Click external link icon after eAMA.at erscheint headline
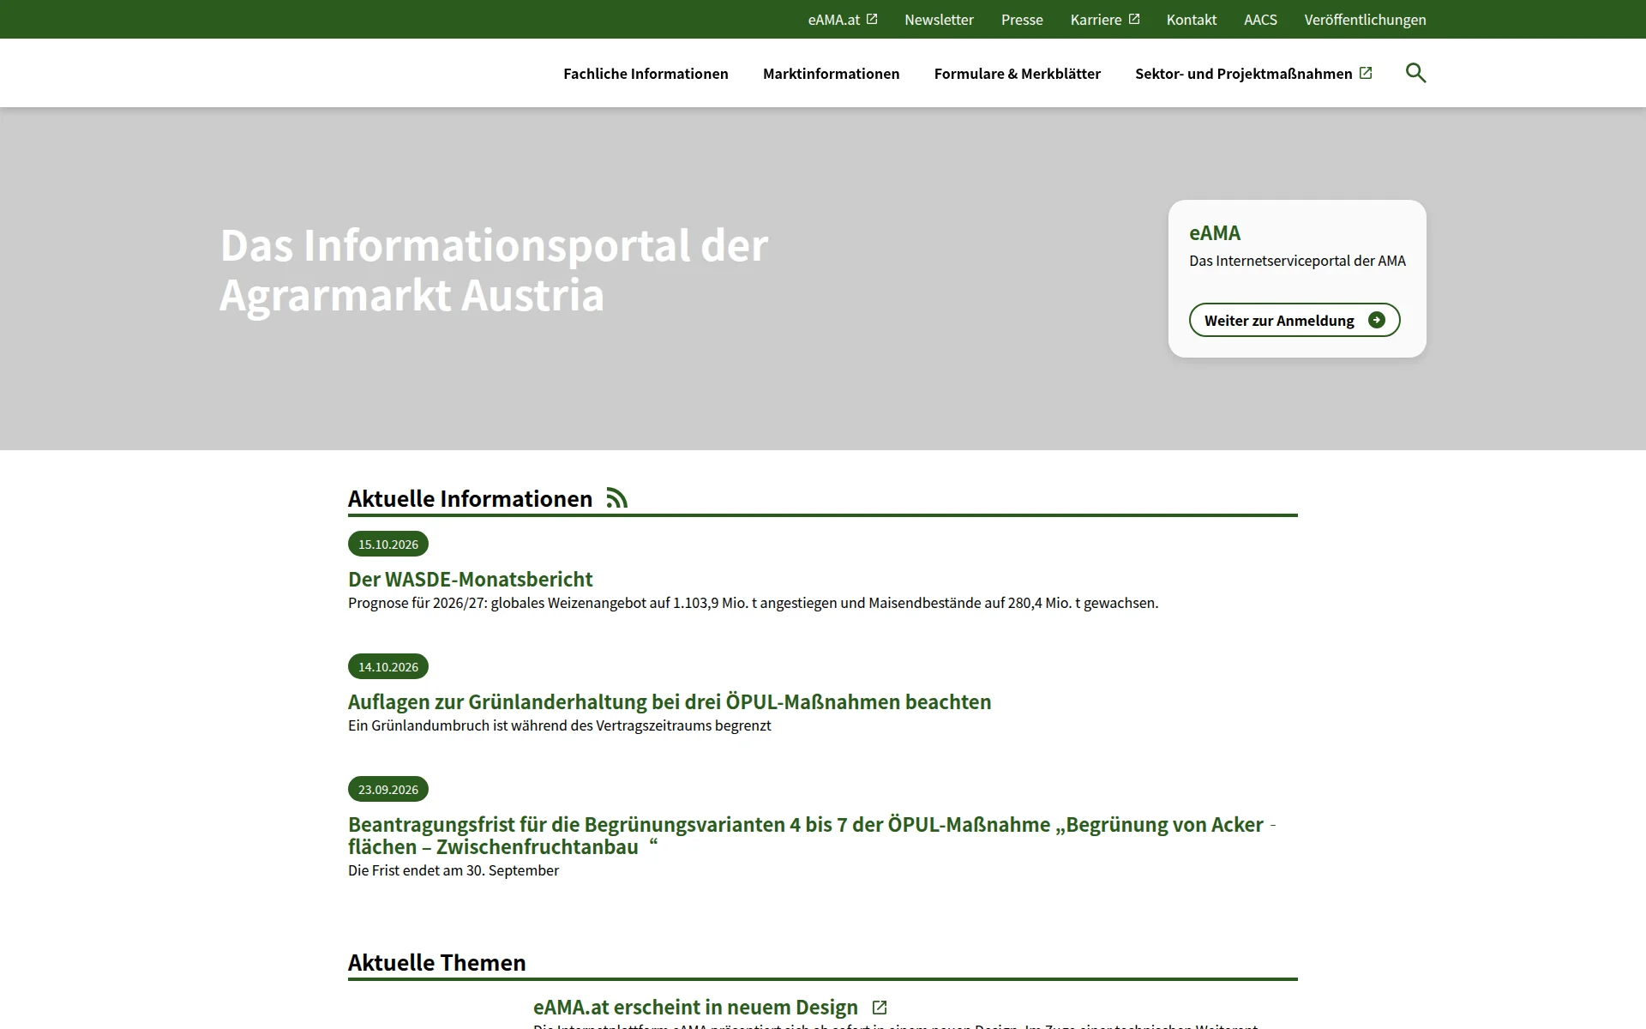Viewport: 1646px width, 1029px height. click(879, 1008)
